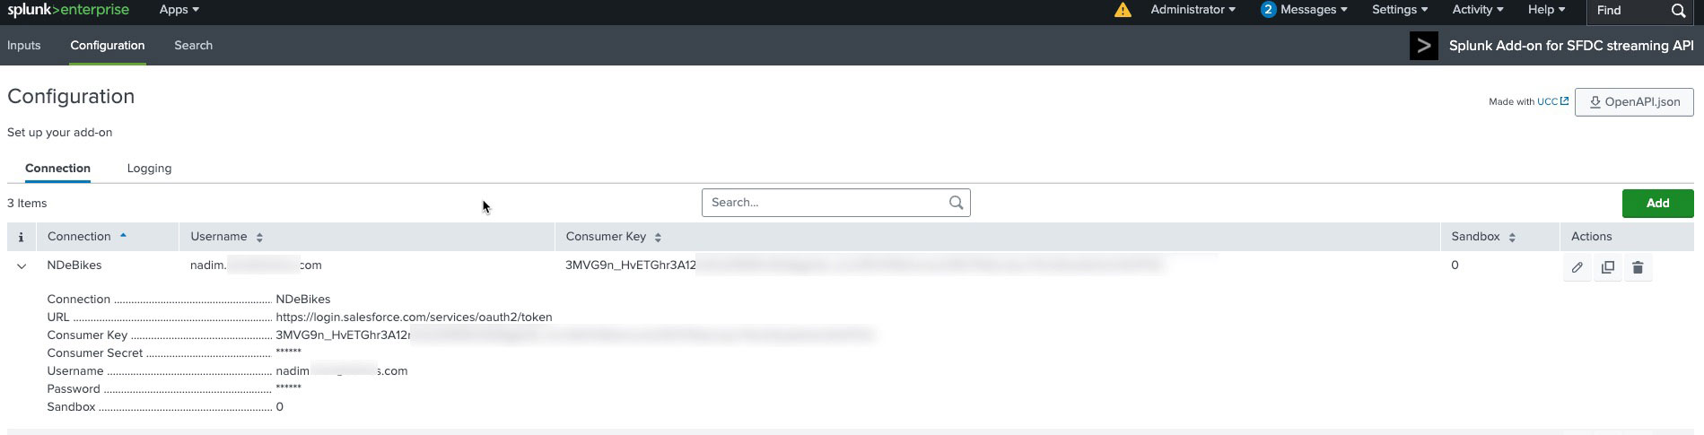Image resolution: width=1704 pixels, height=435 pixels.
Task: Select the Connection tab
Action: 57,169
